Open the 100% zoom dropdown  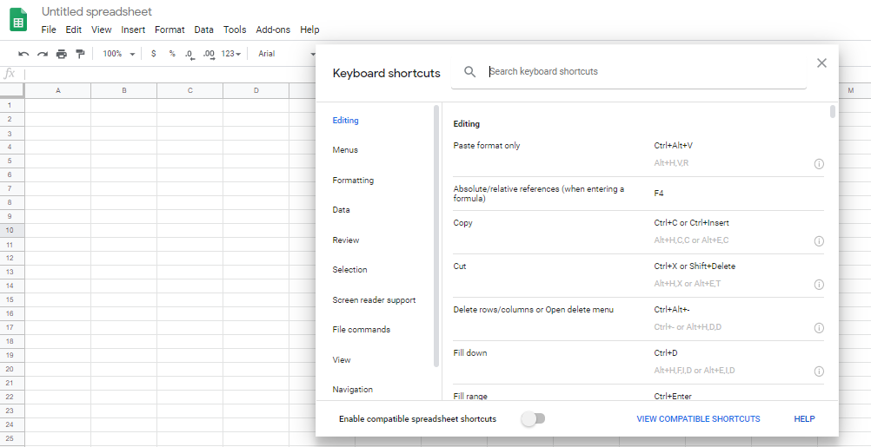point(118,54)
